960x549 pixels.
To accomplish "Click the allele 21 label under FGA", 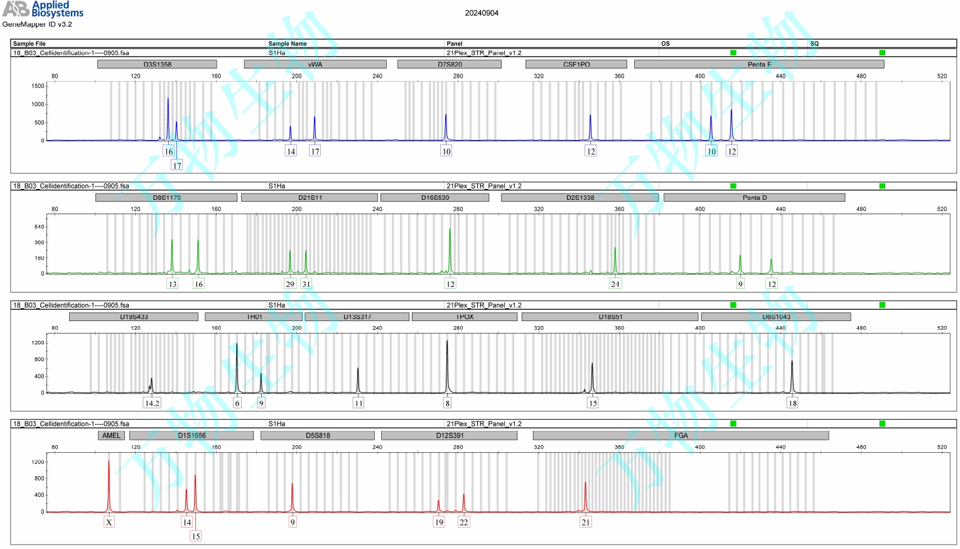I will (585, 522).
